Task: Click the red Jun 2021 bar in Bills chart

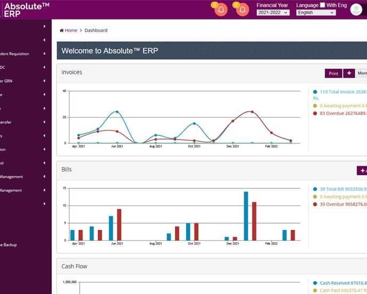Action: (119, 225)
